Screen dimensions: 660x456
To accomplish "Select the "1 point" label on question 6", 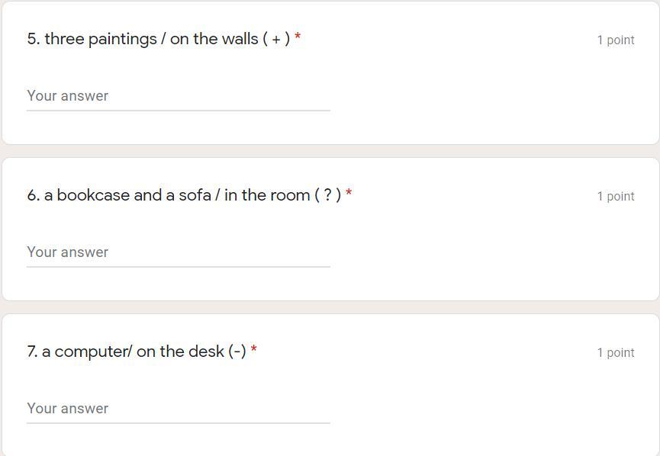I will (x=615, y=197).
